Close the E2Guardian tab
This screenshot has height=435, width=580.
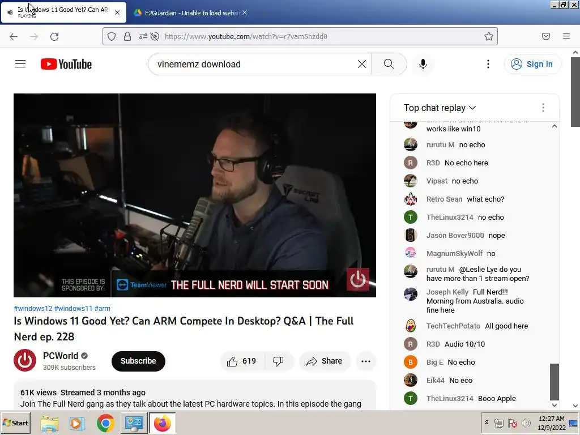tap(245, 12)
